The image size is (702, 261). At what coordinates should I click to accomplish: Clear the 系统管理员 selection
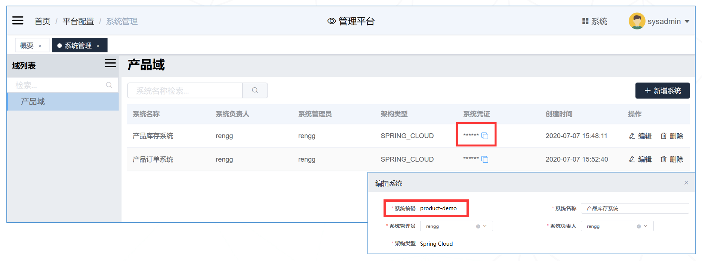(478, 226)
